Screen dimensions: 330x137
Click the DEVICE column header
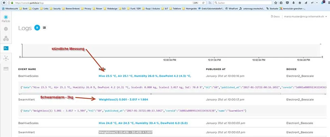pos(291,69)
